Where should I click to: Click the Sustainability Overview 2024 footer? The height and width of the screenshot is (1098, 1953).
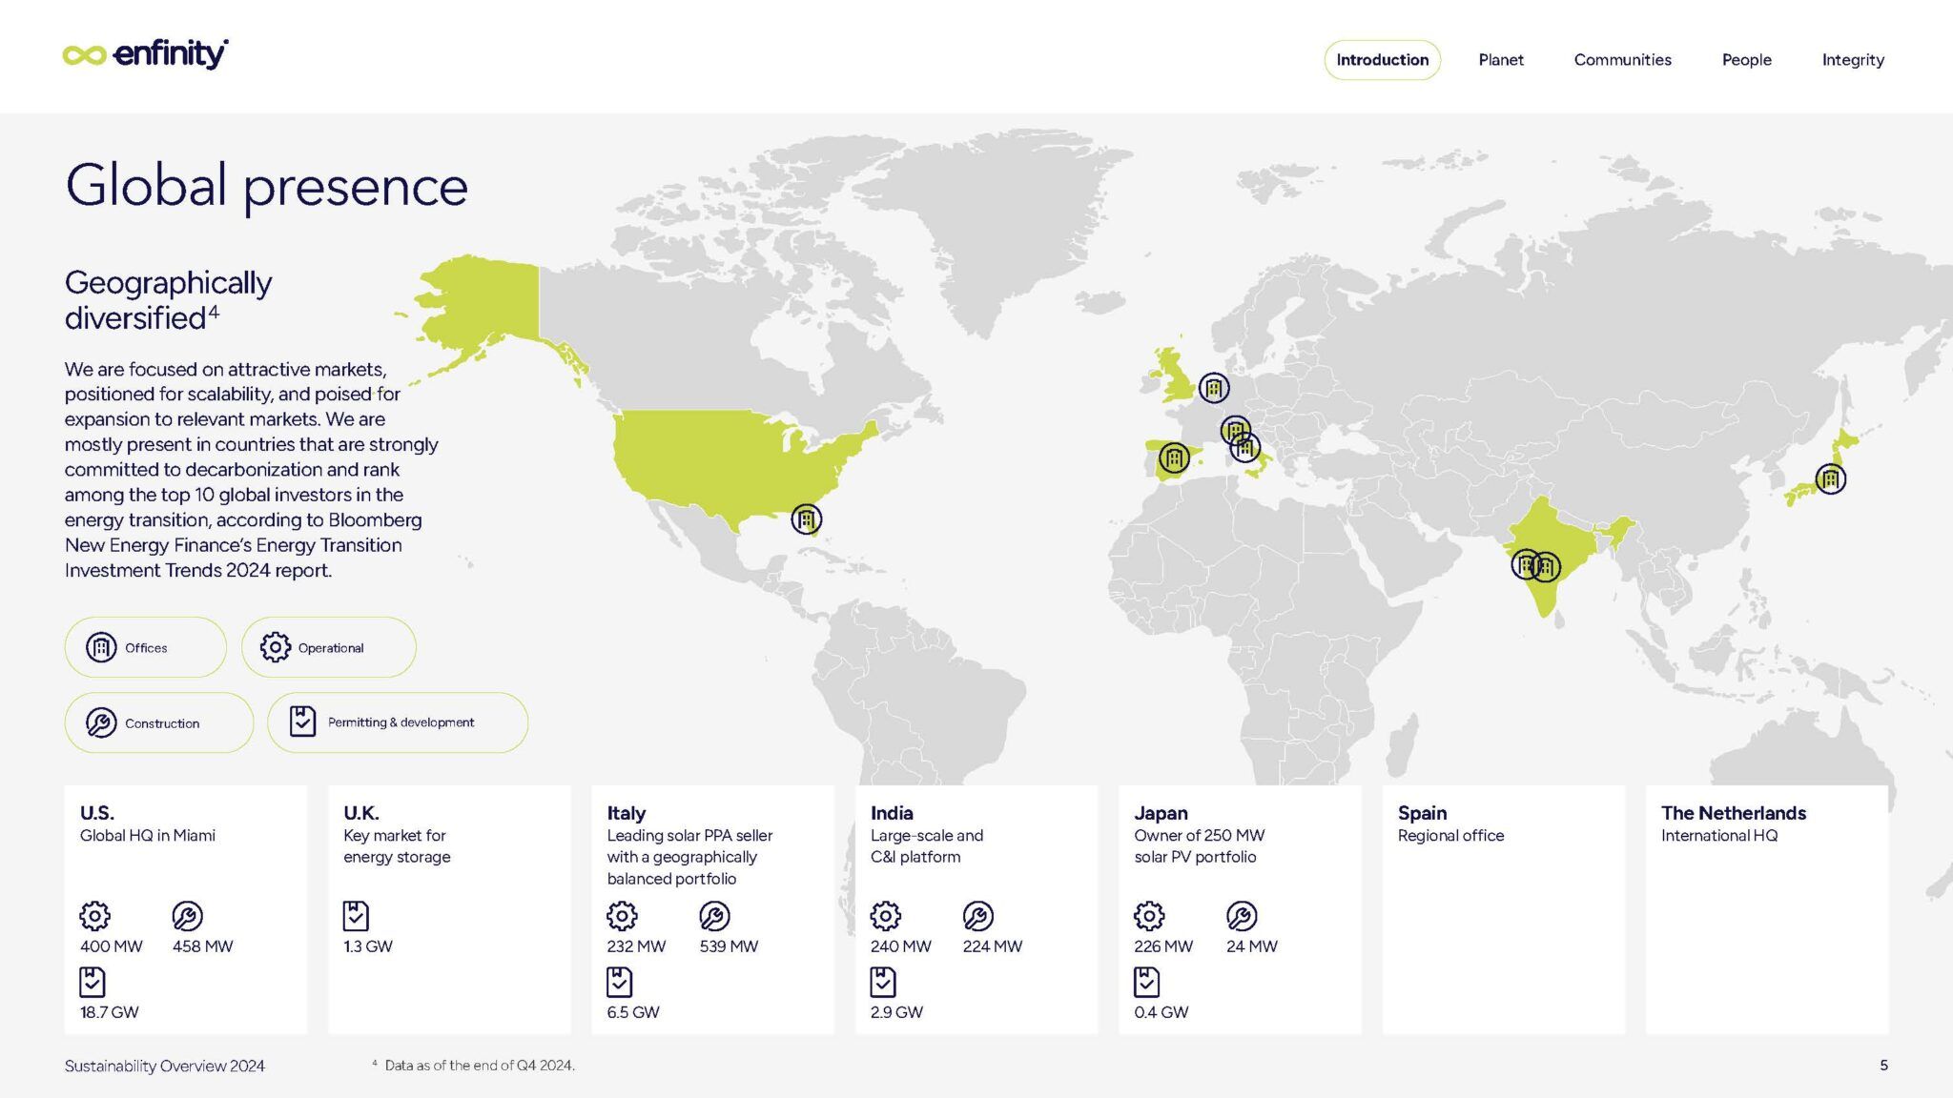pos(165,1066)
